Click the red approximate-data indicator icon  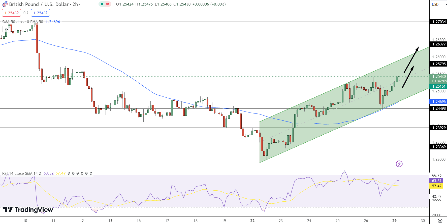108,4
